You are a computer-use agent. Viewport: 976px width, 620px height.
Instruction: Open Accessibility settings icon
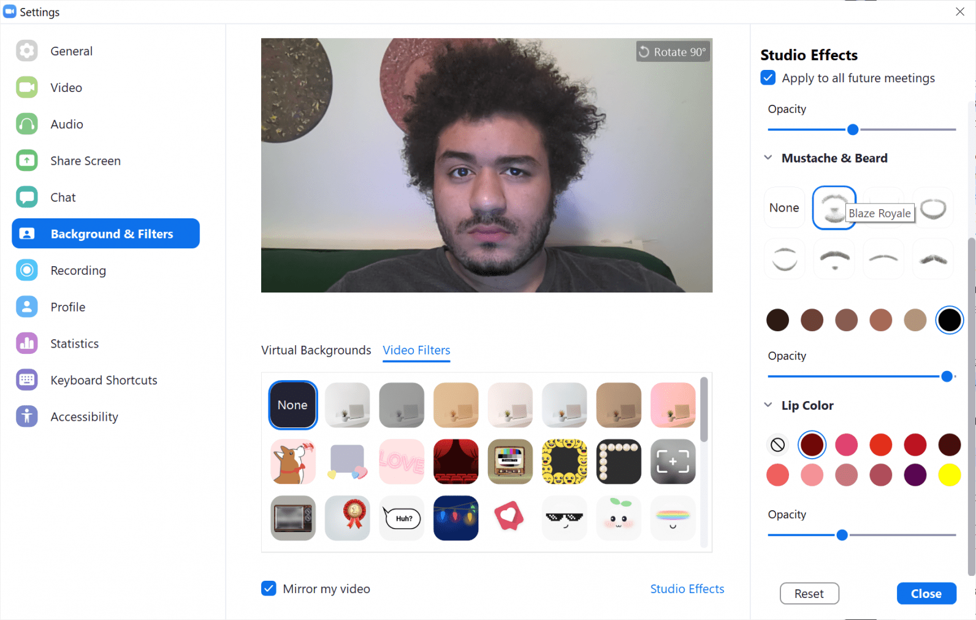27,416
